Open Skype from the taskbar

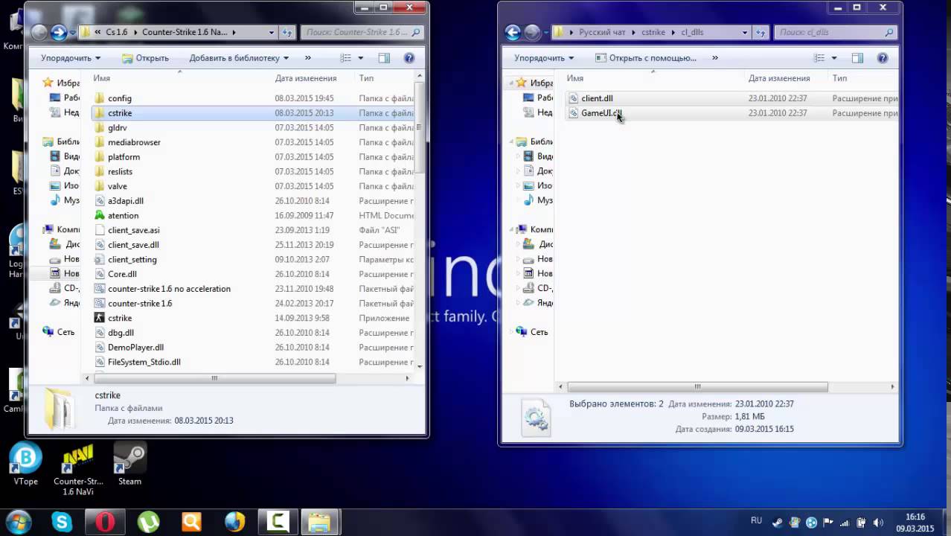(x=62, y=522)
